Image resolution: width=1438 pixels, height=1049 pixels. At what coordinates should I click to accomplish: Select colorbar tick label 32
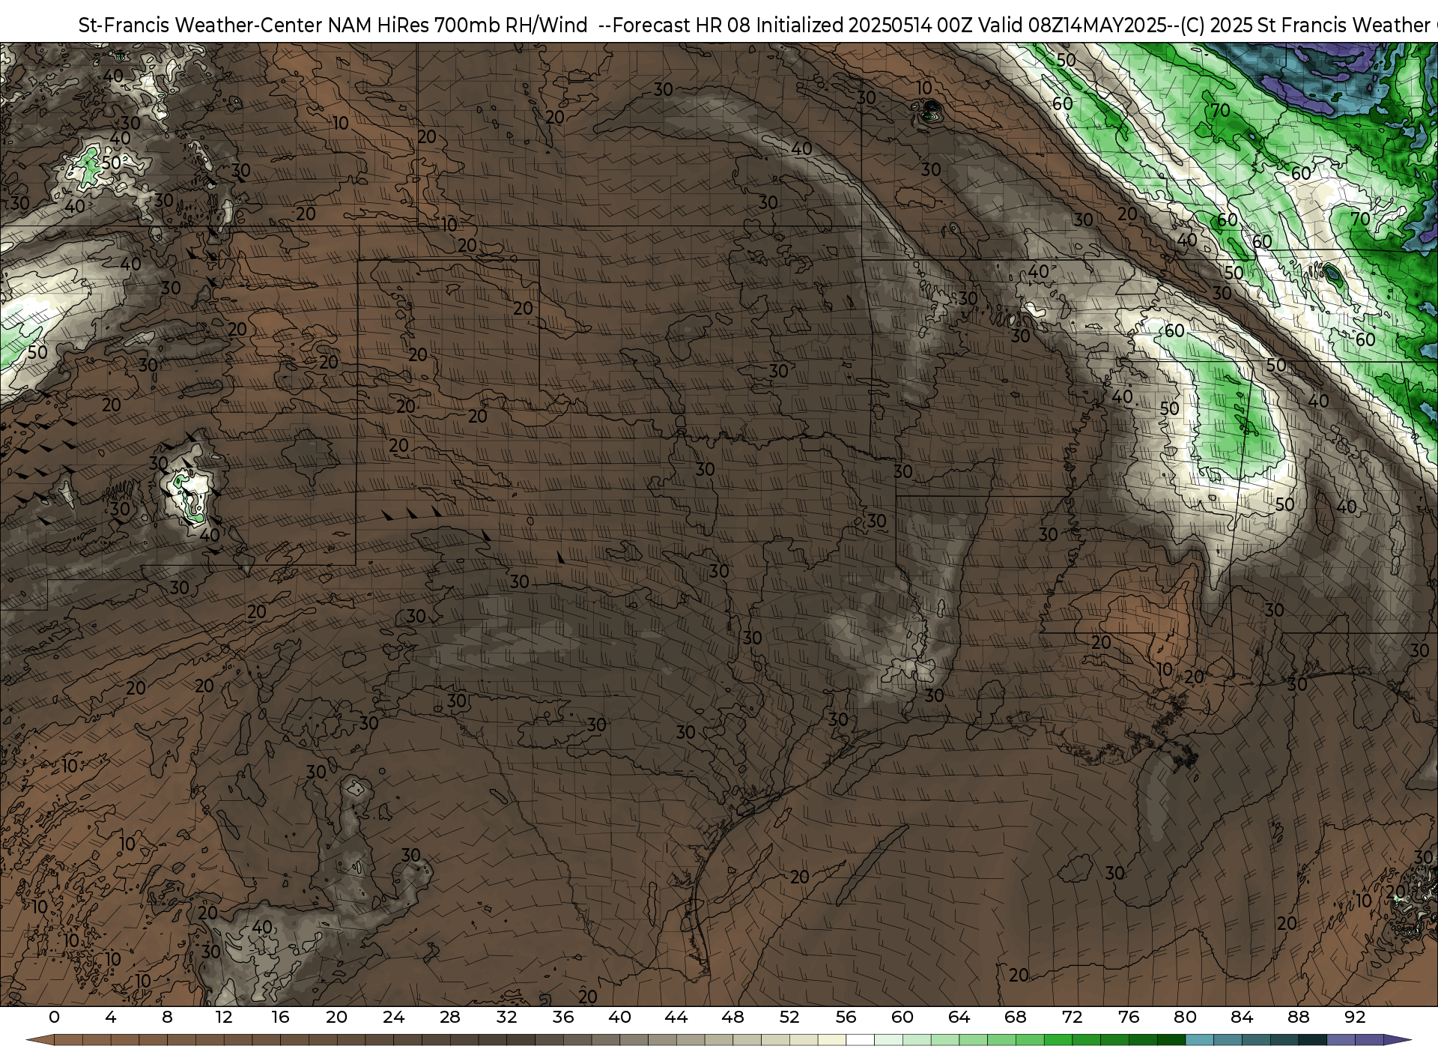click(506, 1017)
